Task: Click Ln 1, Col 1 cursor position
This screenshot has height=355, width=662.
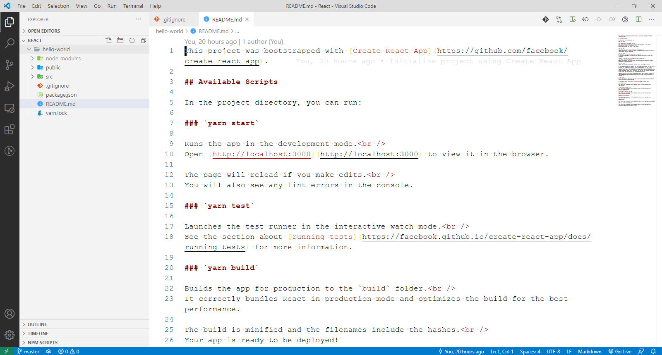Action: [502, 351]
